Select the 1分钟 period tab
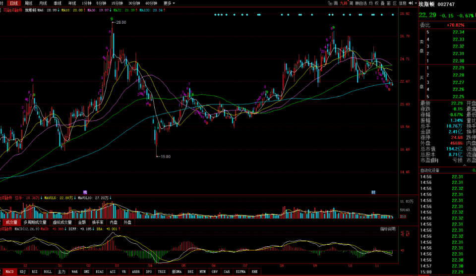 click(87, 3)
